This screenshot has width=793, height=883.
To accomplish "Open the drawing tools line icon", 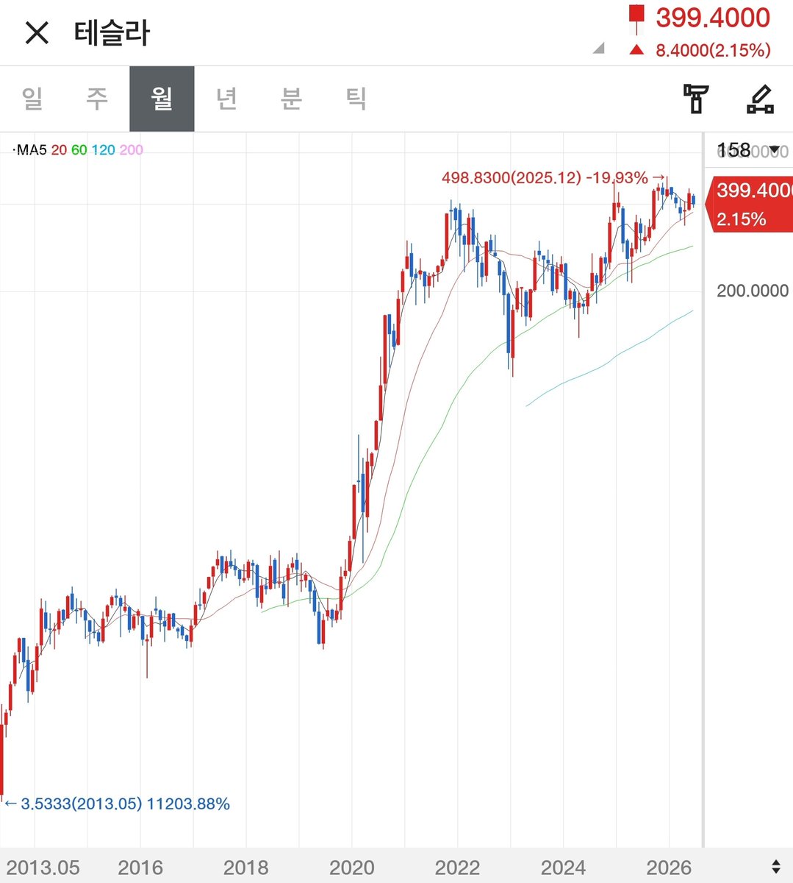I will (x=760, y=99).
